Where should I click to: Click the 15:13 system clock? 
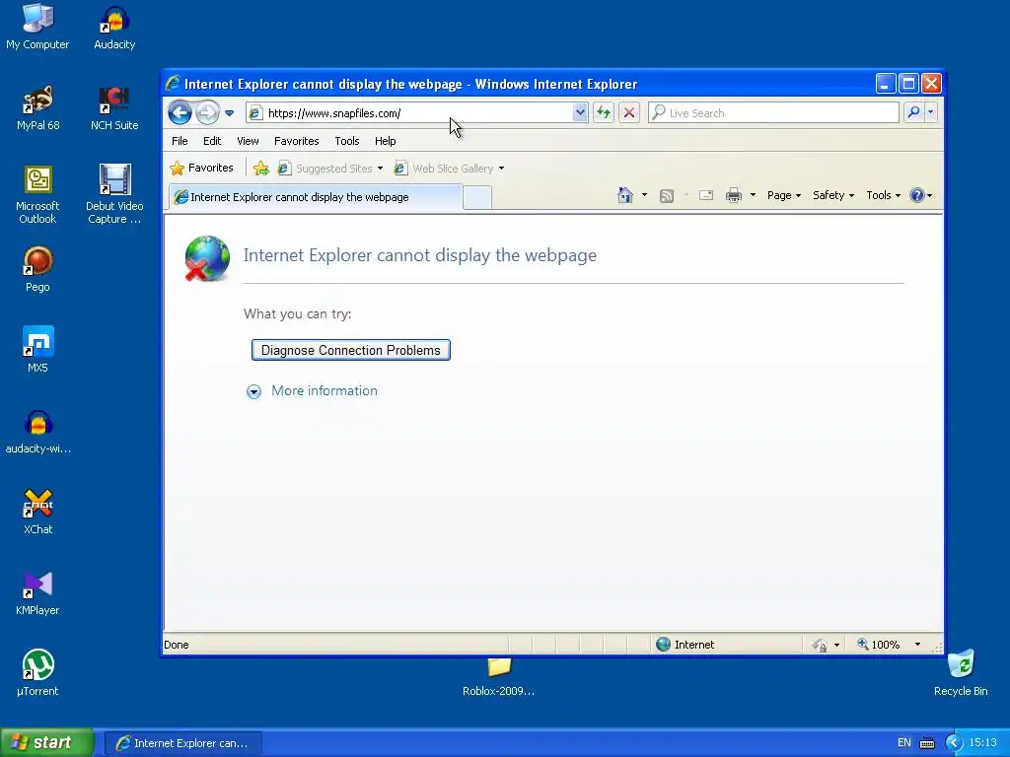point(983,743)
